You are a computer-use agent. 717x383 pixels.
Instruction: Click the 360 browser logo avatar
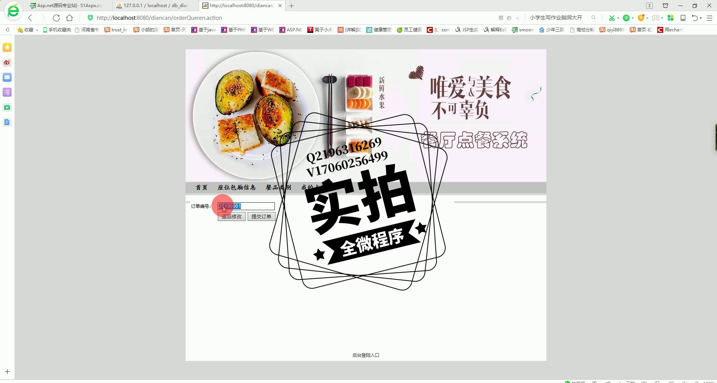(13, 11)
